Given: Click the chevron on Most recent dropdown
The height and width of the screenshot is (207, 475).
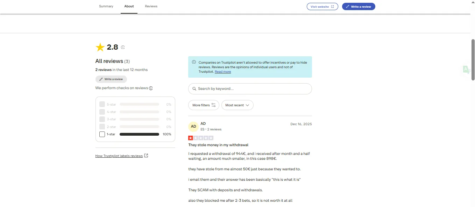Looking at the screenshot, I should tap(247, 105).
